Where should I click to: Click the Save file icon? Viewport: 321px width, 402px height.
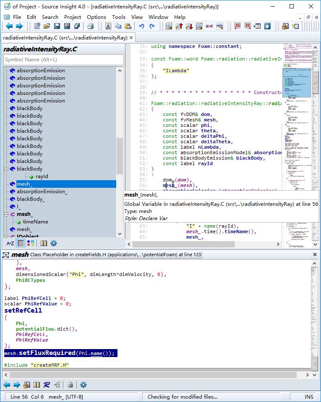pos(57,26)
